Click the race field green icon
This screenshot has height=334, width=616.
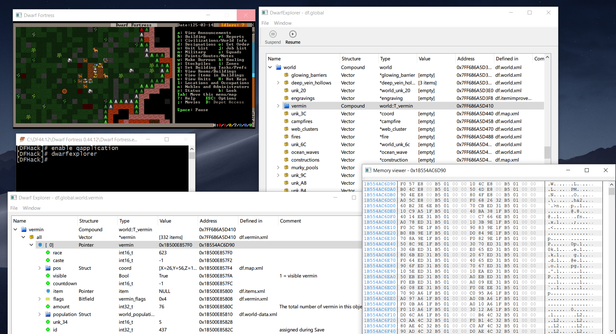48,253
